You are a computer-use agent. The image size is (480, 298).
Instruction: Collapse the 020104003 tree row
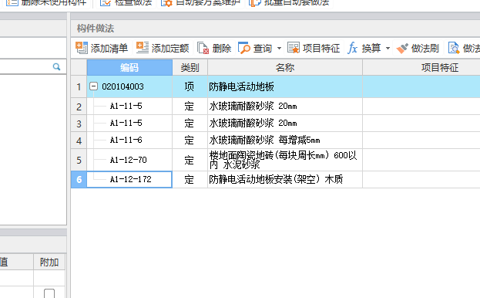pyautogui.click(x=94, y=86)
